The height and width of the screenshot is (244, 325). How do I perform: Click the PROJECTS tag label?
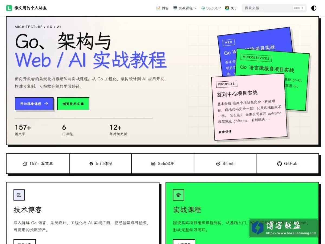(x=226, y=84)
